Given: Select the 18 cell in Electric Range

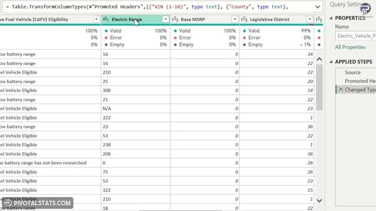Looking at the screenshot, I should 136,208.
